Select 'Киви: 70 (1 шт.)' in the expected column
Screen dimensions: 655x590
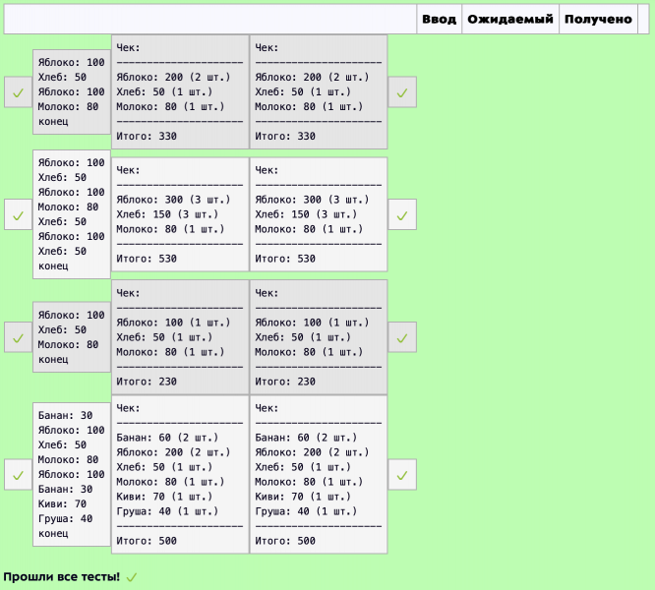[x=164, y=497]
